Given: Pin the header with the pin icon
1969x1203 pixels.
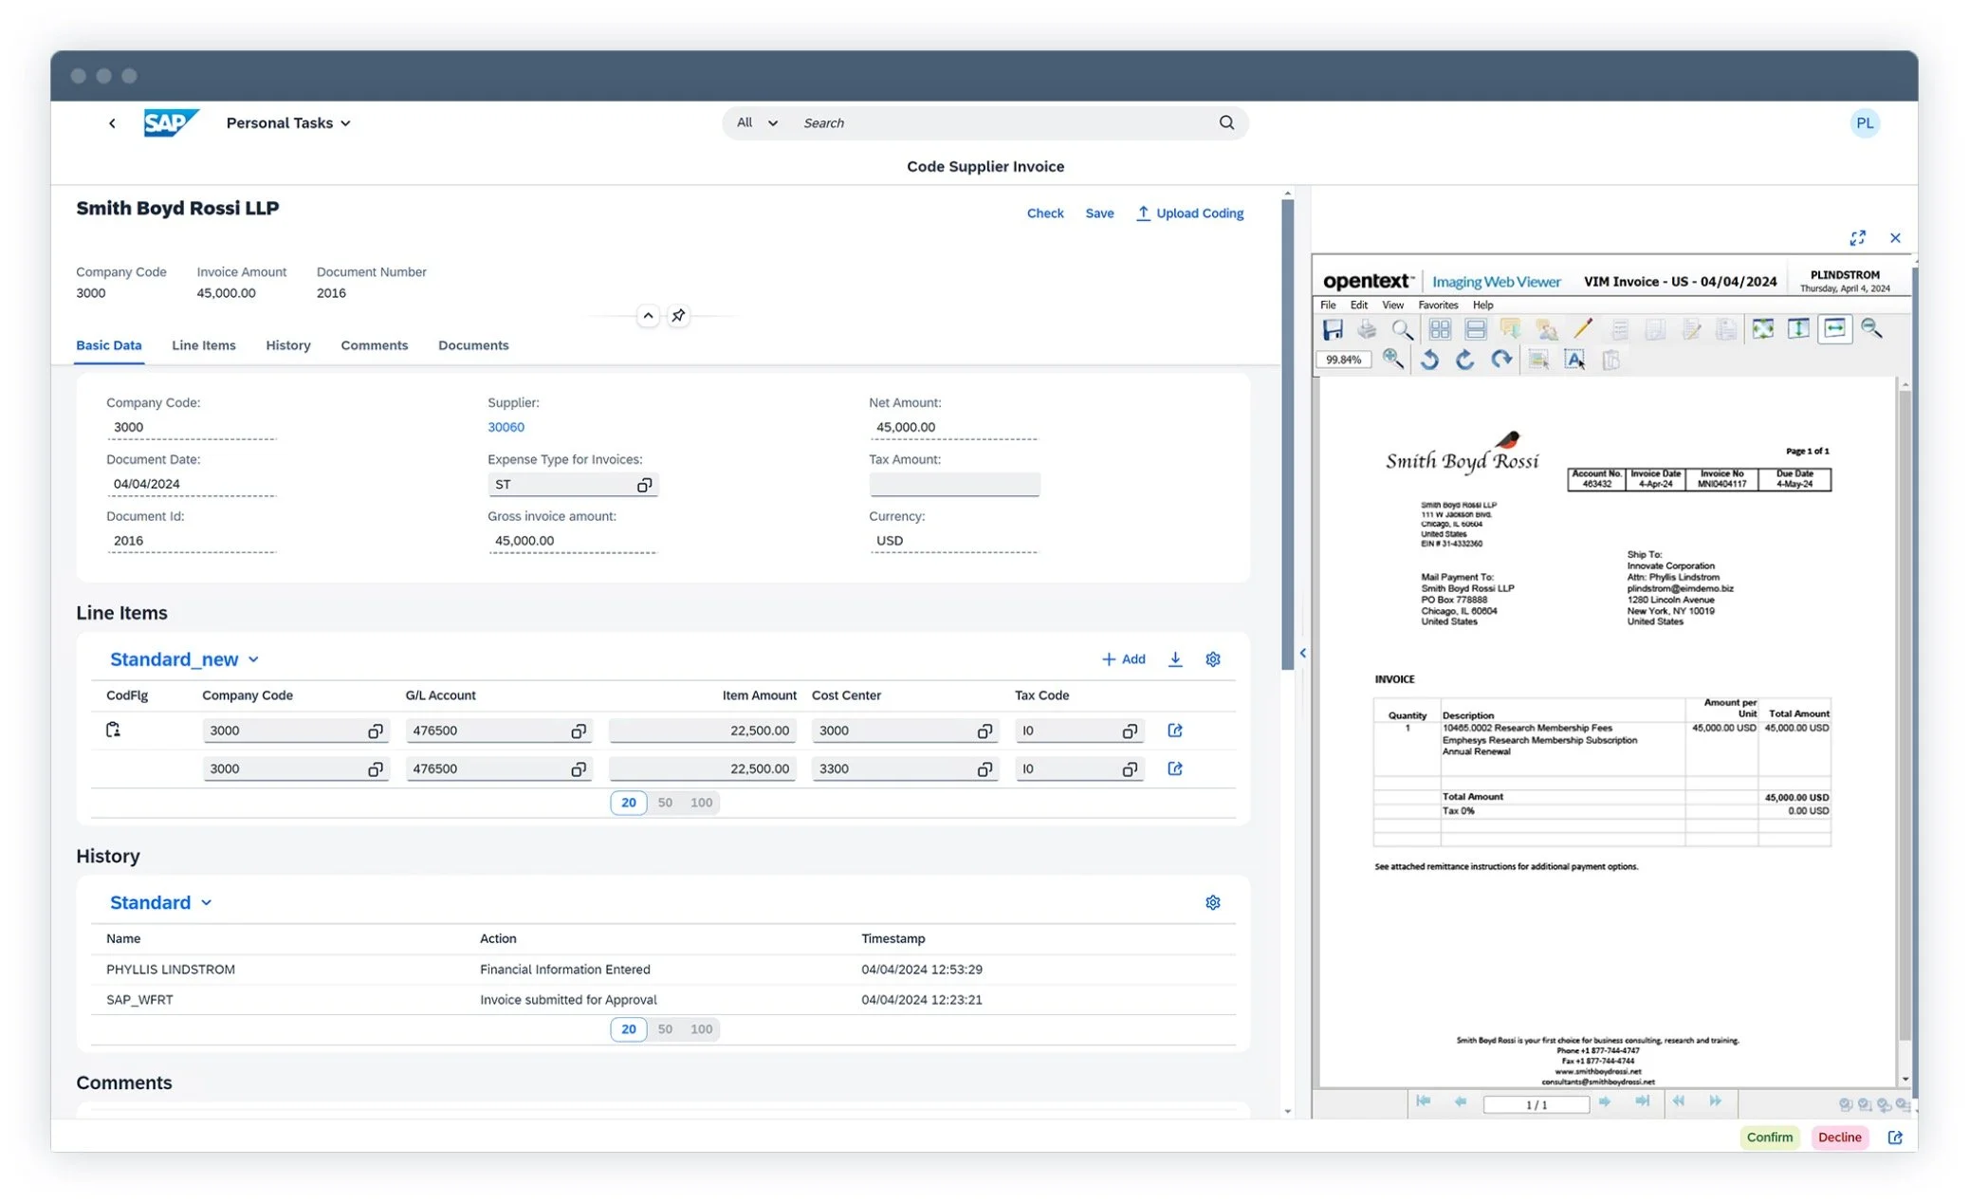Looking at the screenshot, I should click(678, 316).
